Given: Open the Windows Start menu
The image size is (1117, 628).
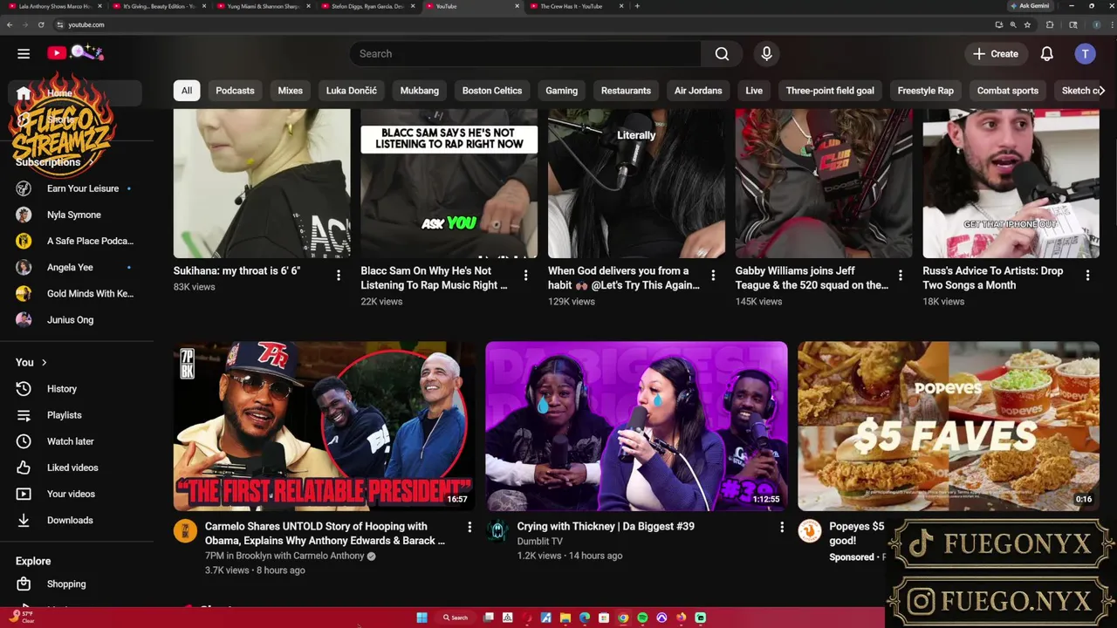Looking at the screenshot, I should coord(421,618).
